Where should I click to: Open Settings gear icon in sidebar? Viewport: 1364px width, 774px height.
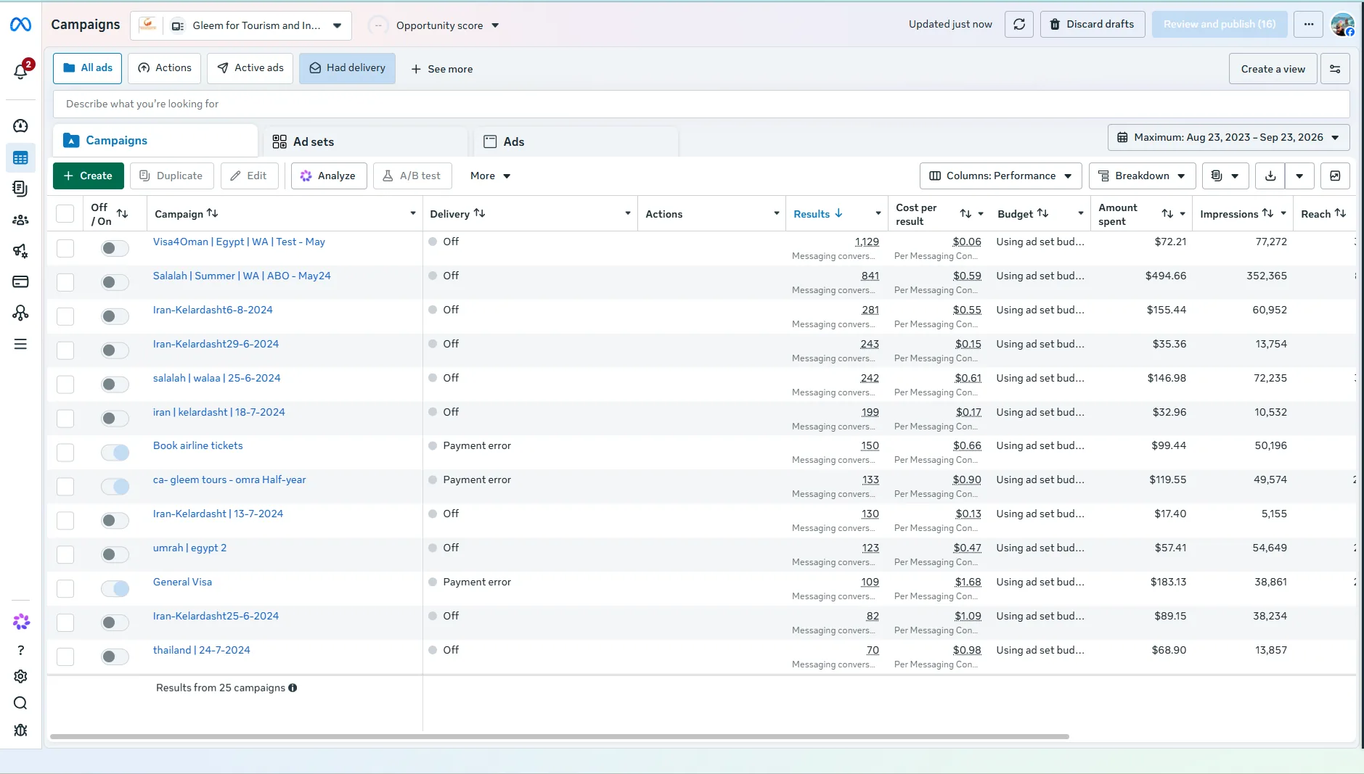point(20,676)
